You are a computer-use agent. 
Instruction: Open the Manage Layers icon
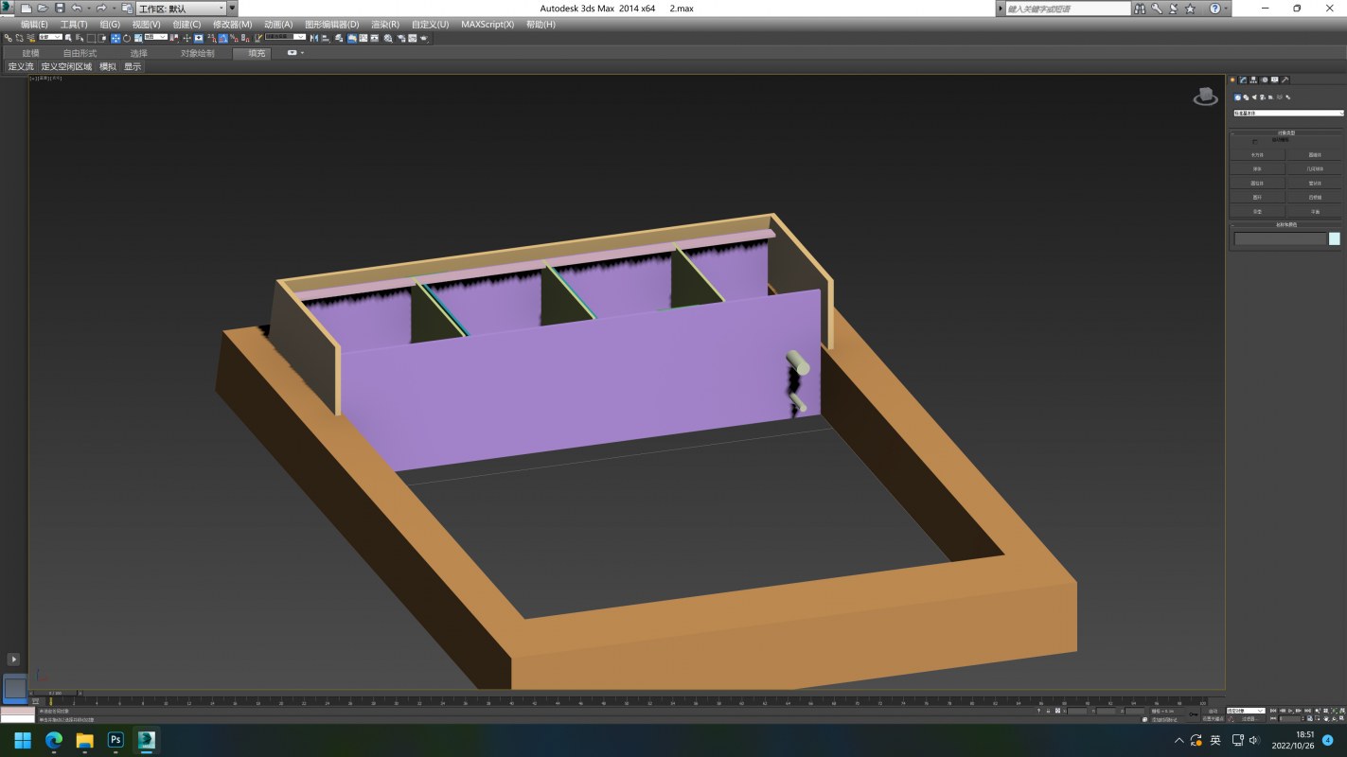point(338,38)
